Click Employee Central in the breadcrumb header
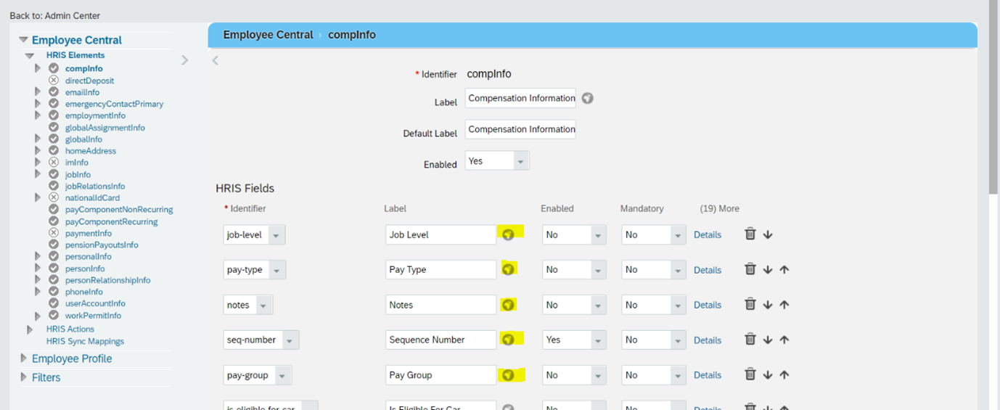1000x410 pixels. pos(268,35)
